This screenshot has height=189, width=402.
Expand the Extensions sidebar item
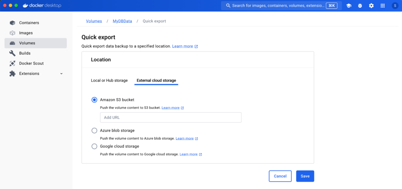[x=62, y=74]
